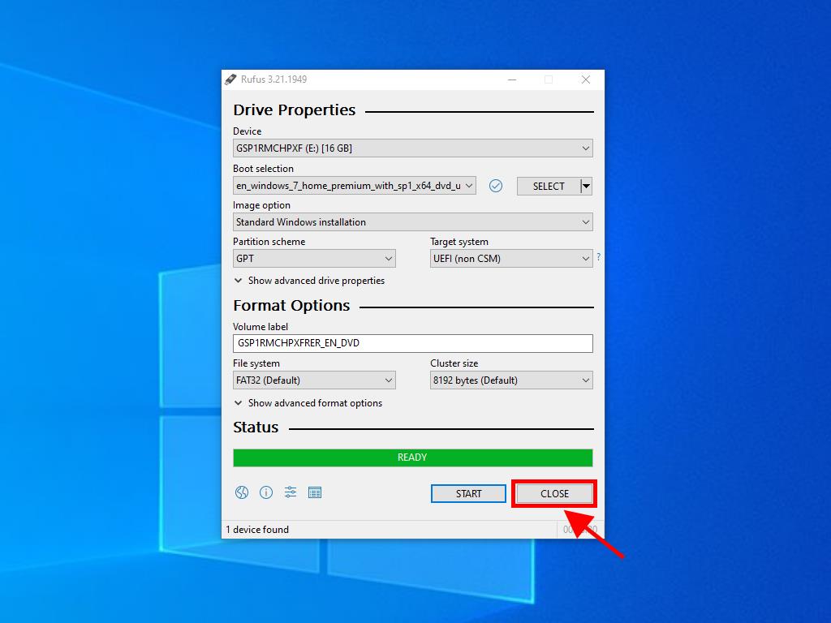Click the Rufus USB title bar icon
The height and width of the screenshot is (623, 831).
pos(231,79)
